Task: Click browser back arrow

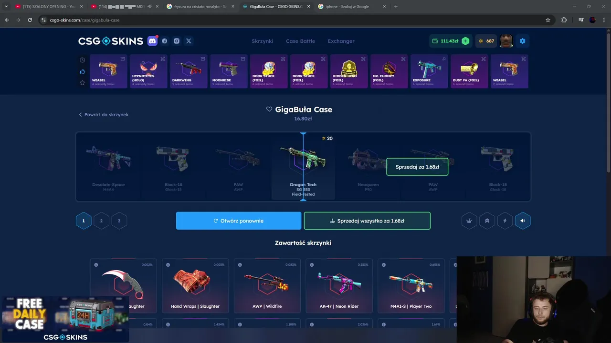Action: [x=7, y=20]
